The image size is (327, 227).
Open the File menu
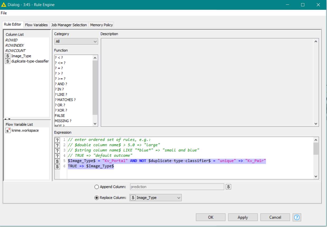coord(4,13)
